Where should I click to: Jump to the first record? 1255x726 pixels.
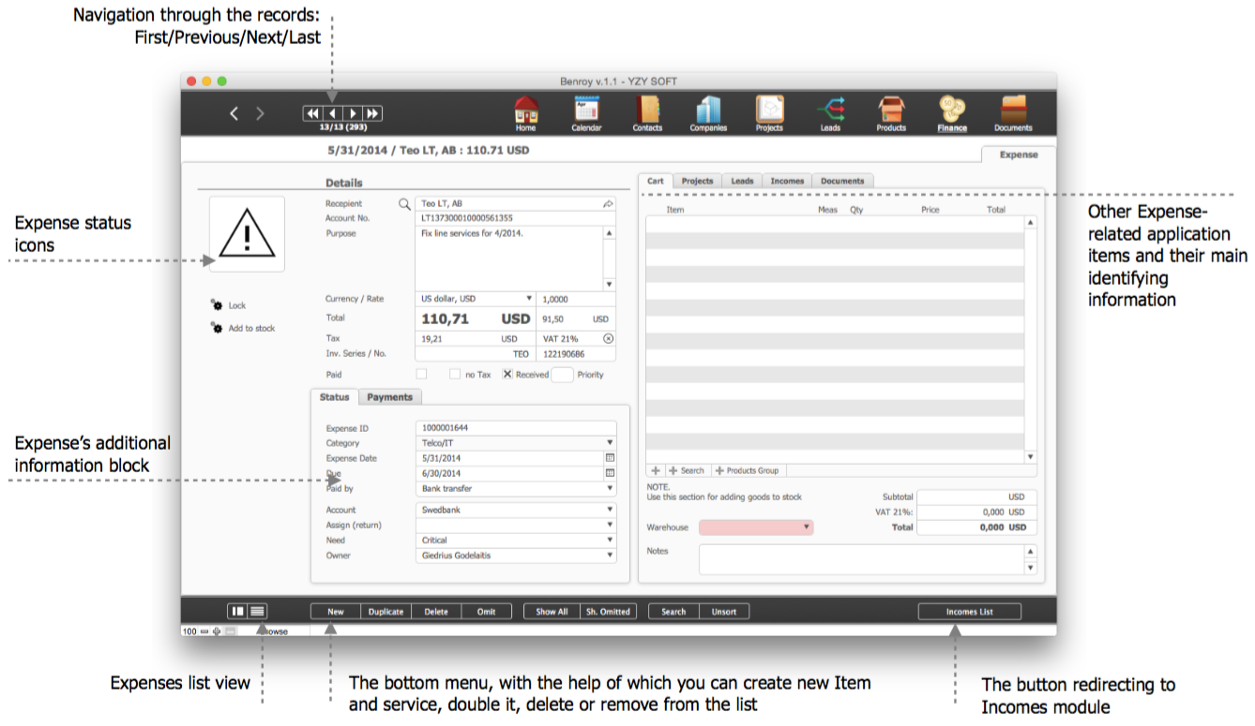[x=312, y=113]
